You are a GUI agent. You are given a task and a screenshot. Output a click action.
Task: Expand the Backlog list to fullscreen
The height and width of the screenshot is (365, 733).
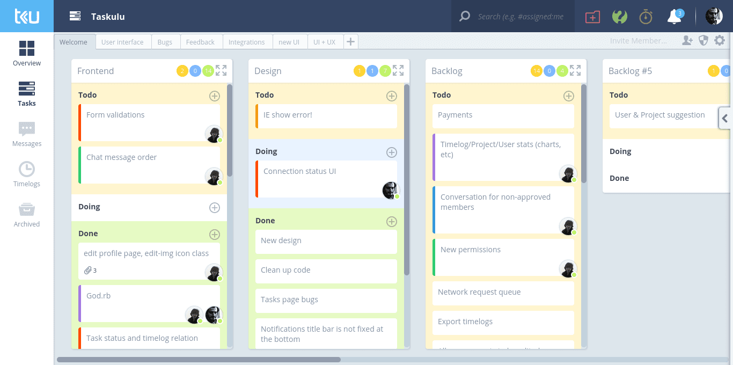point(575,70)
